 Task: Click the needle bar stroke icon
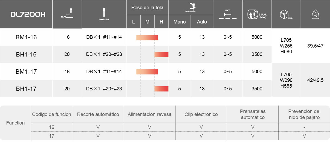(x=67, y=14)
